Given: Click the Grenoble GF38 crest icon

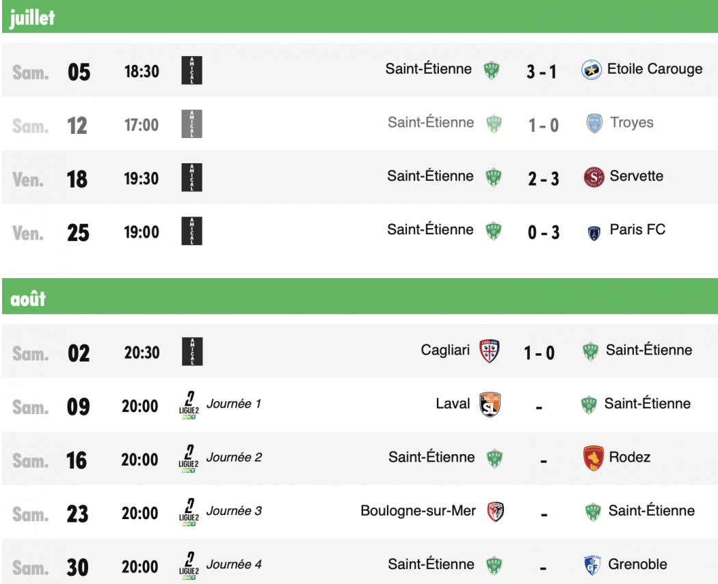Looking at the screenshot, I should pos(593,566).
